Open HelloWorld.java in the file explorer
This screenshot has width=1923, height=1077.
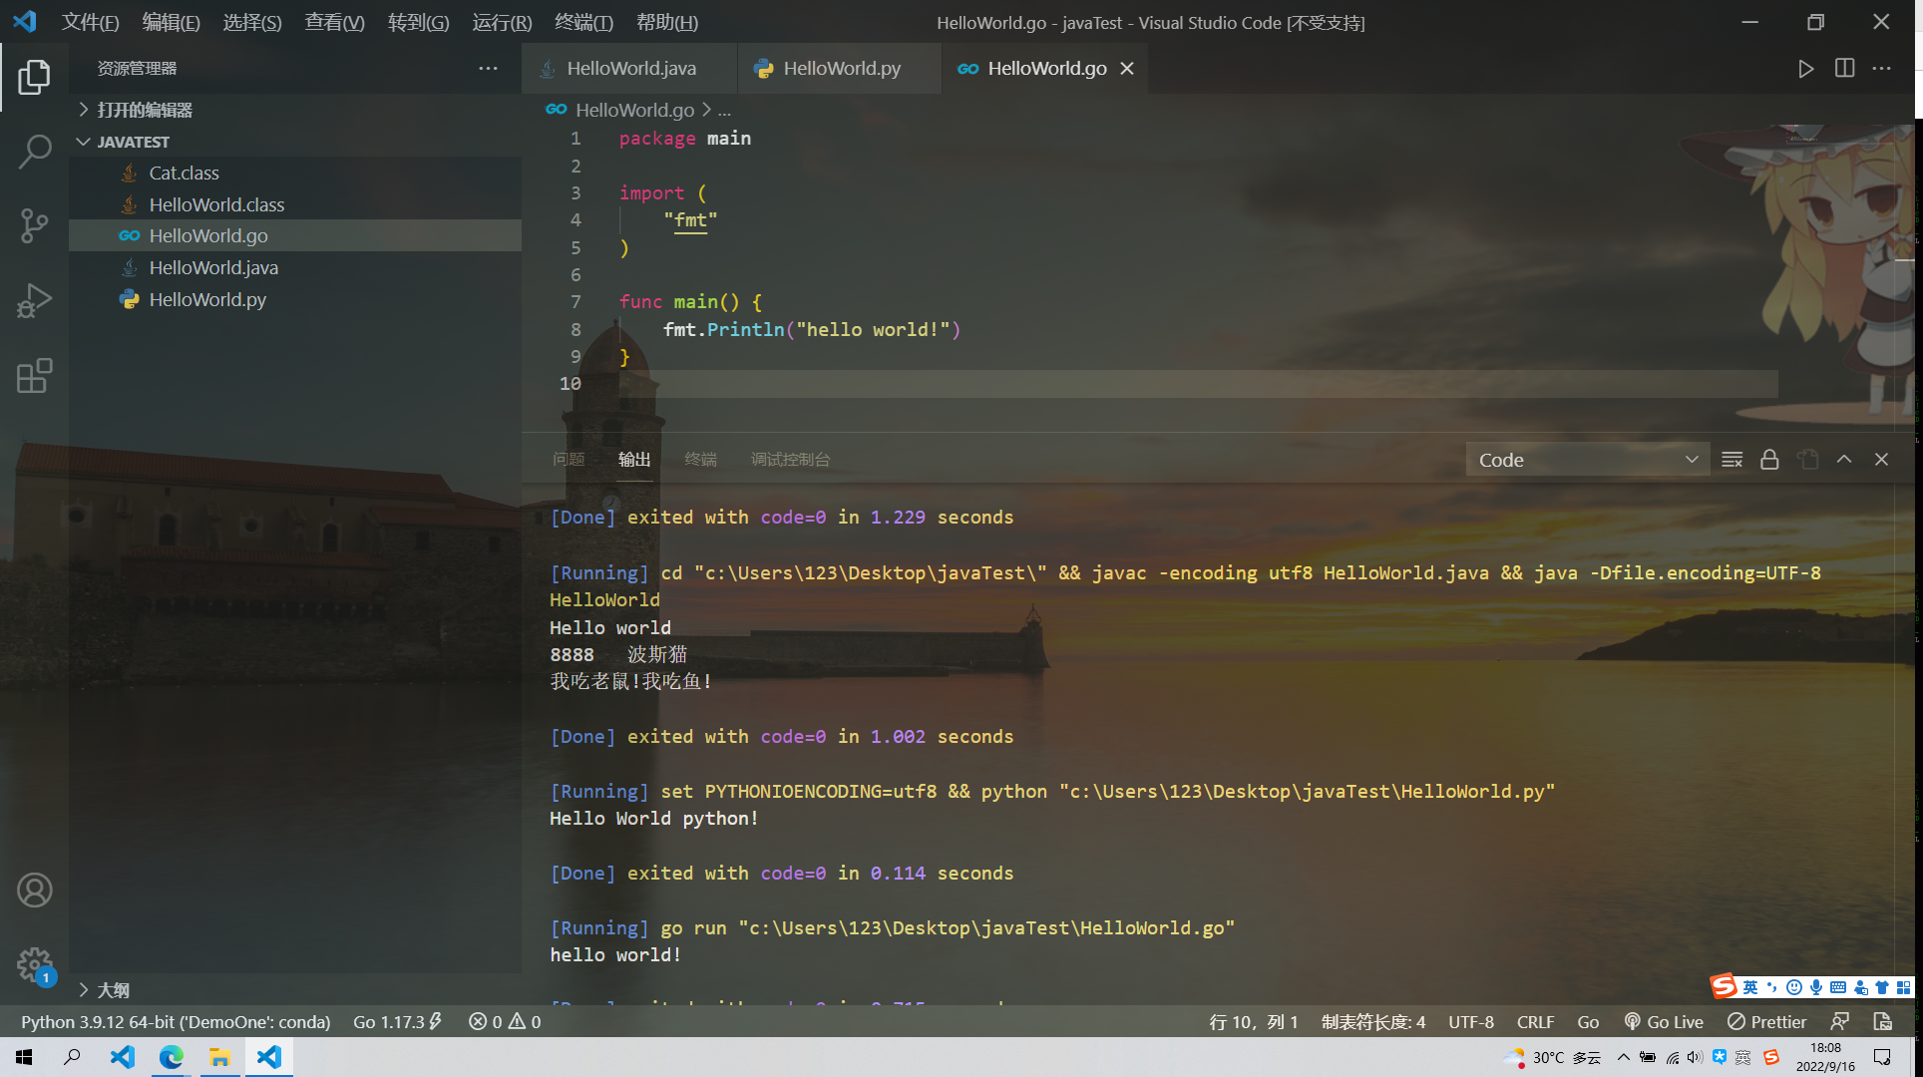(213, 267)
